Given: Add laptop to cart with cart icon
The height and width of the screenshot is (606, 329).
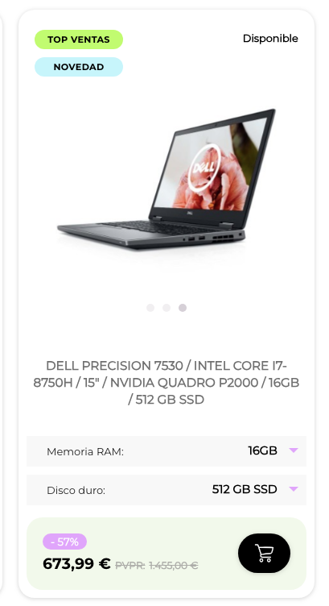Looking at the screenshot, I should 264,553.
